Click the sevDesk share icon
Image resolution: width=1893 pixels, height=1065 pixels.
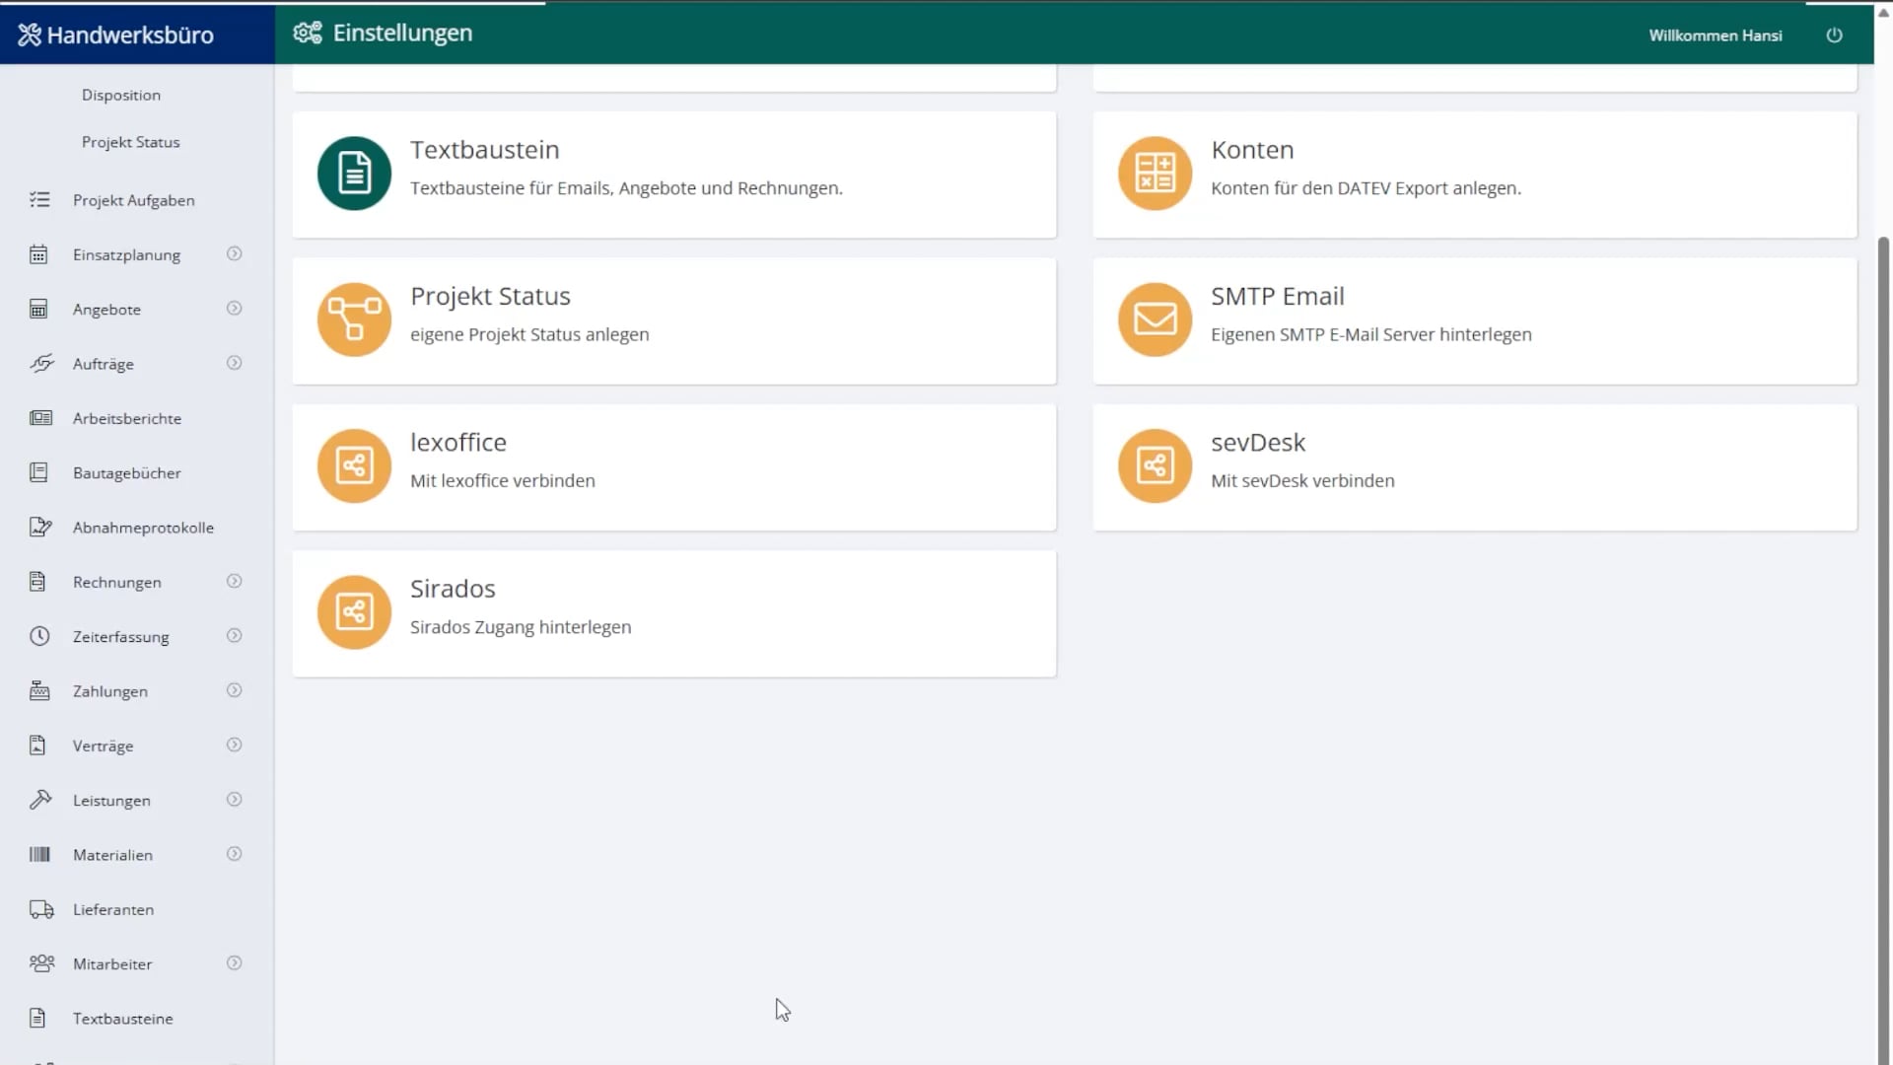click(1155, 465)
